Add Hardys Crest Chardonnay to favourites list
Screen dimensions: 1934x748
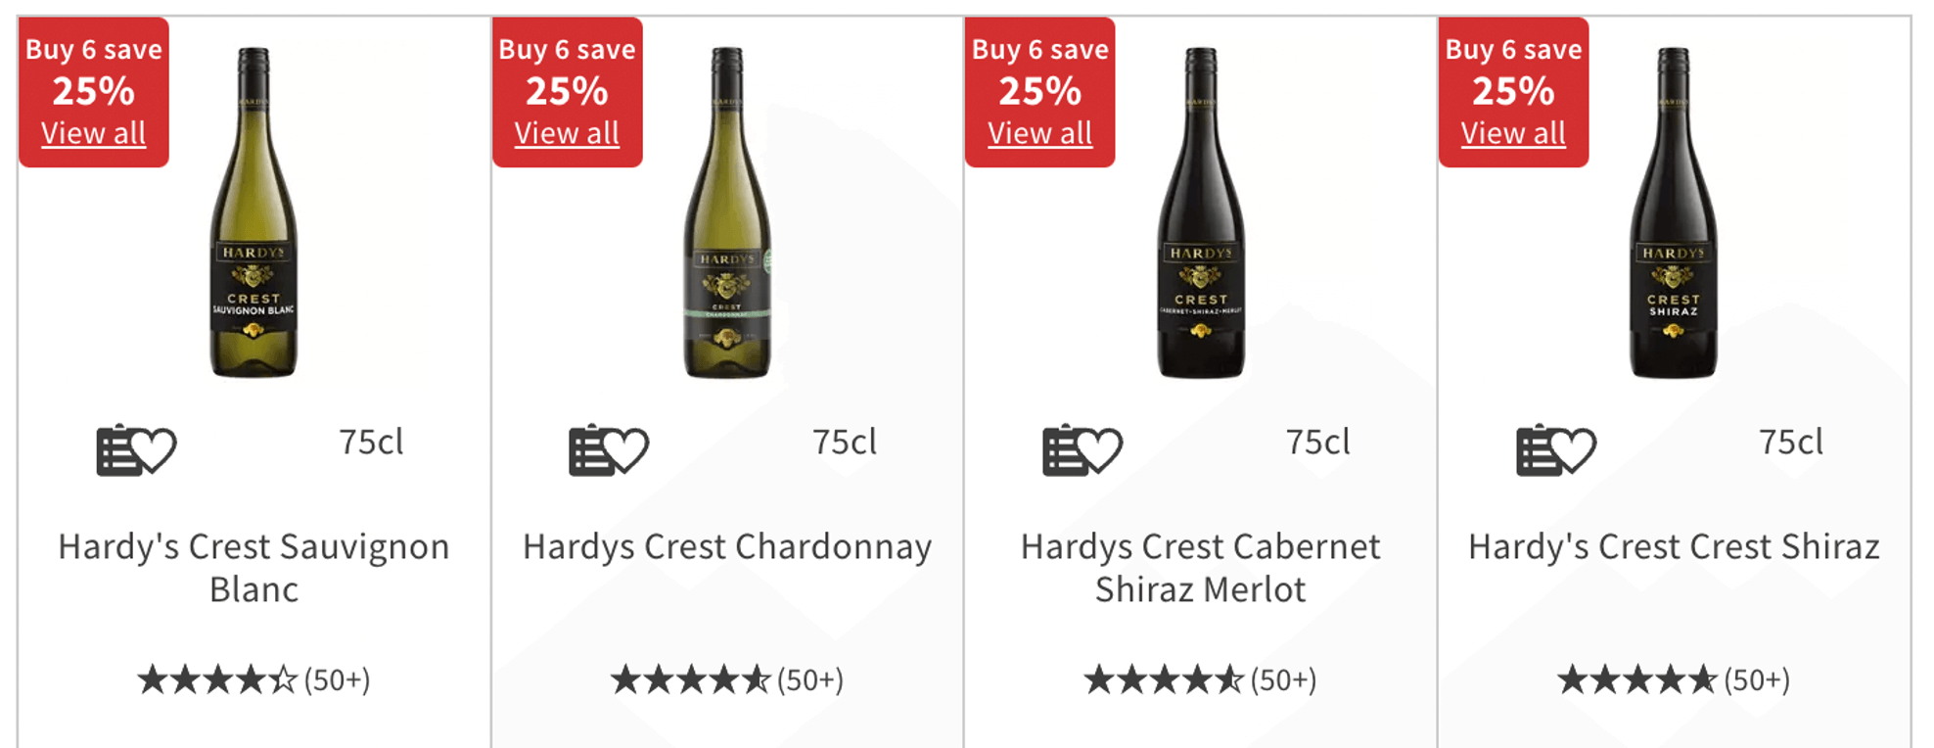coord(609,450)
